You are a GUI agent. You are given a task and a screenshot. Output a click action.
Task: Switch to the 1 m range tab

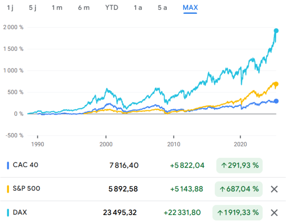tap(57, 8)
